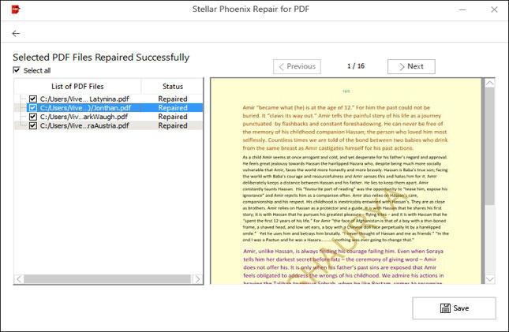Image resolution: width=509 pixels, height=332 pixels.
Task: Click the file list right scroll arrow
Action: [x=198, y=279]
